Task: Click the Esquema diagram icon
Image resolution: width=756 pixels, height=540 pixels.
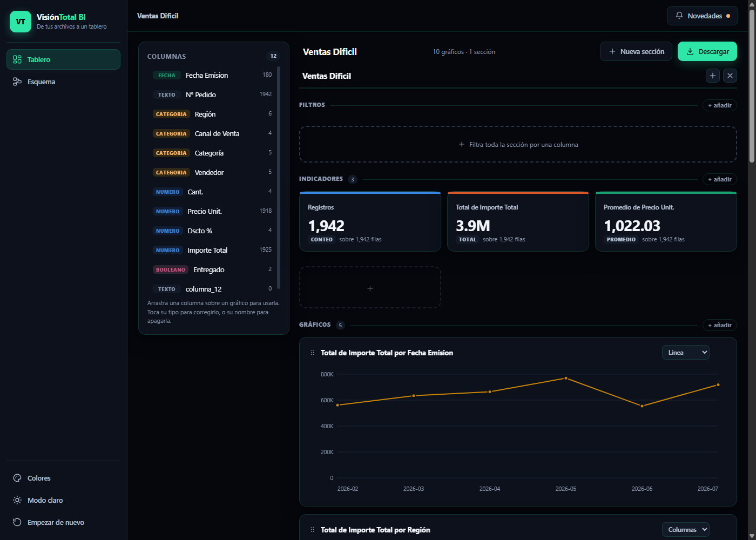Action: click(17, 82)
